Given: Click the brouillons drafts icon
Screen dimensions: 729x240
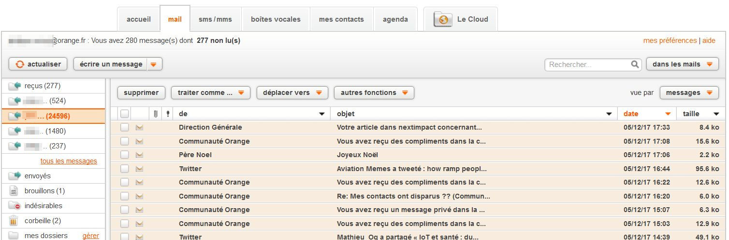Looking at the screenshot, I should [14, 191].
